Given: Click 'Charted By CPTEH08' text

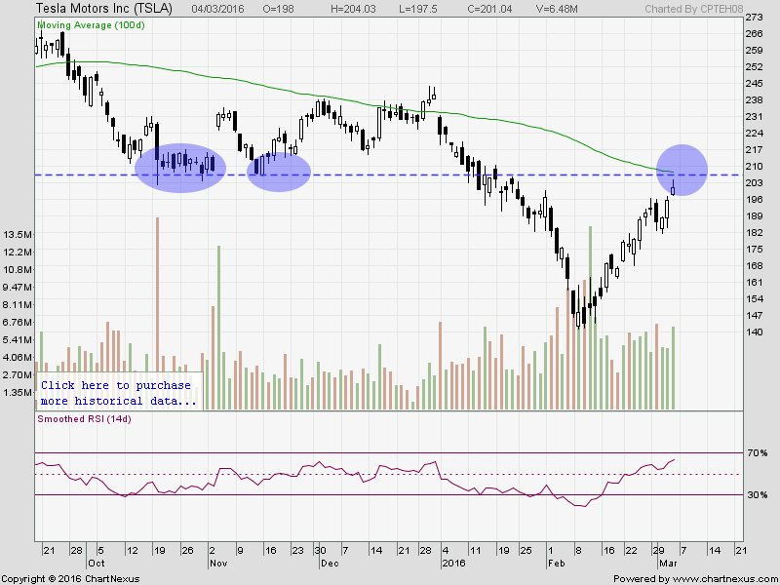Looking at the screenshot, I should pyautogui.click(x=694, y=9).
